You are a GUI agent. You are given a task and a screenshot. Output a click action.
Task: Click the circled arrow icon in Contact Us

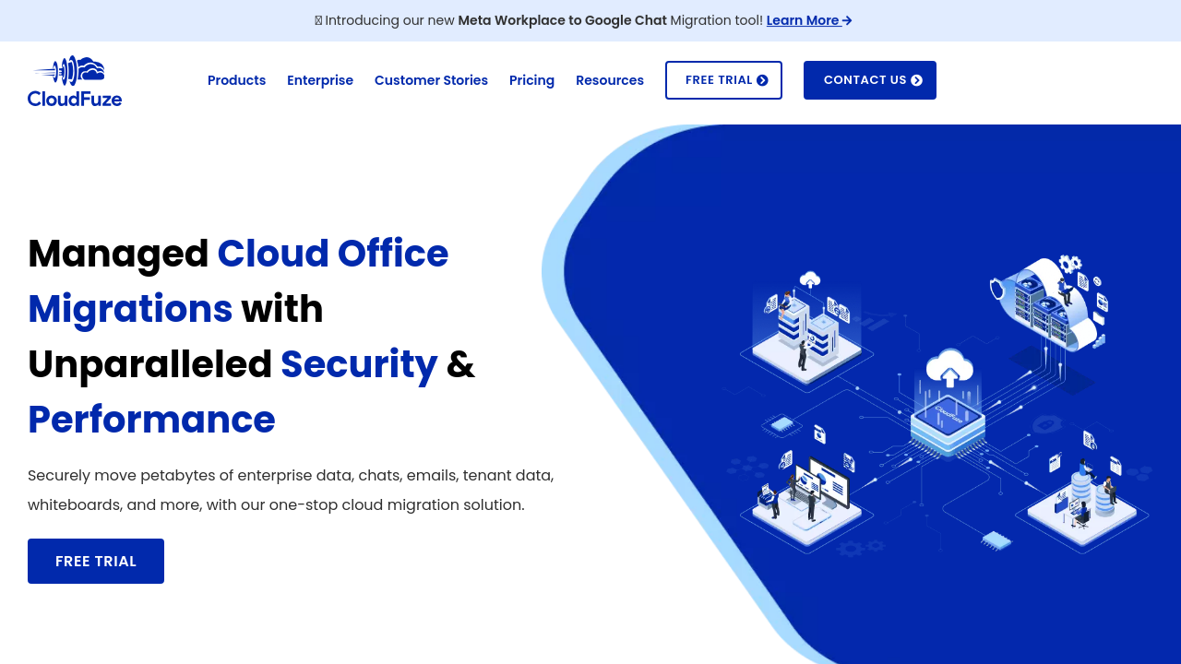pyautogui.click(x=916, y=80)
